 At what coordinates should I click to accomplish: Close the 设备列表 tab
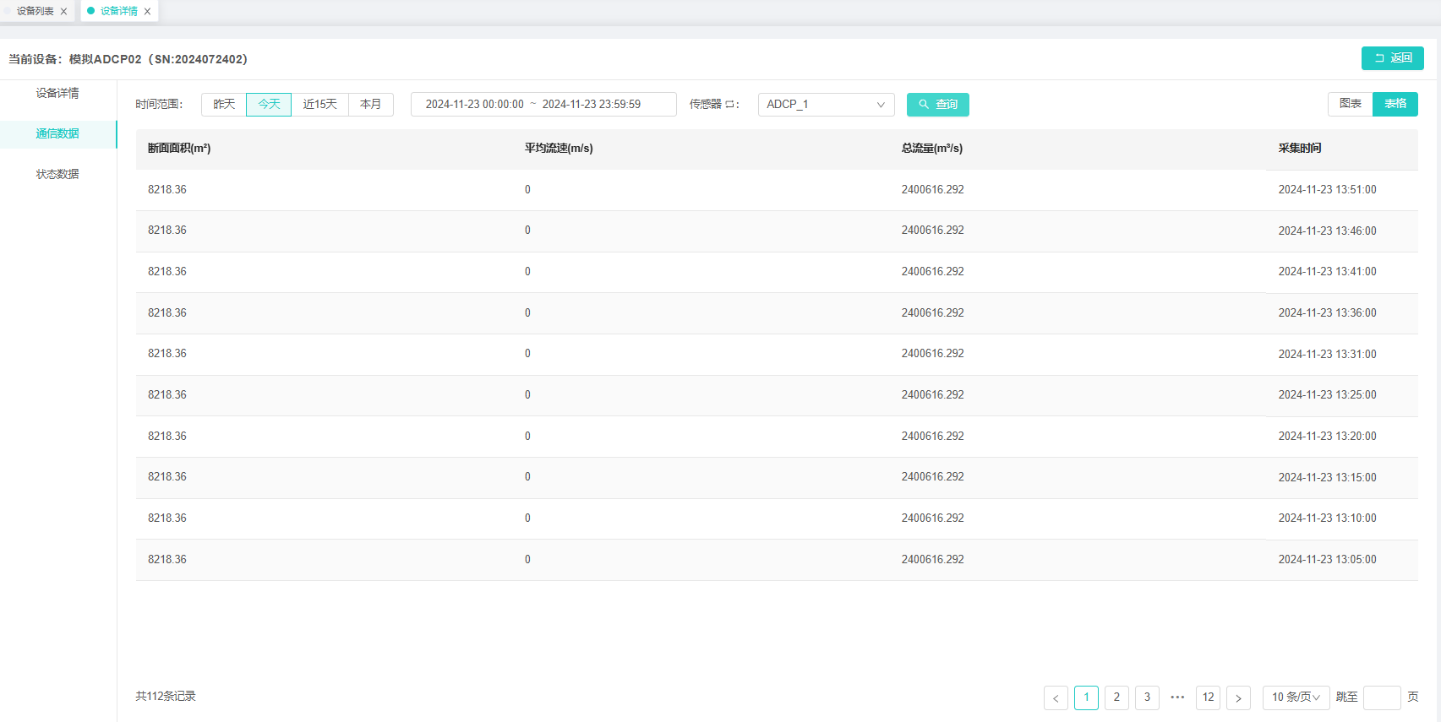point(63,12)
